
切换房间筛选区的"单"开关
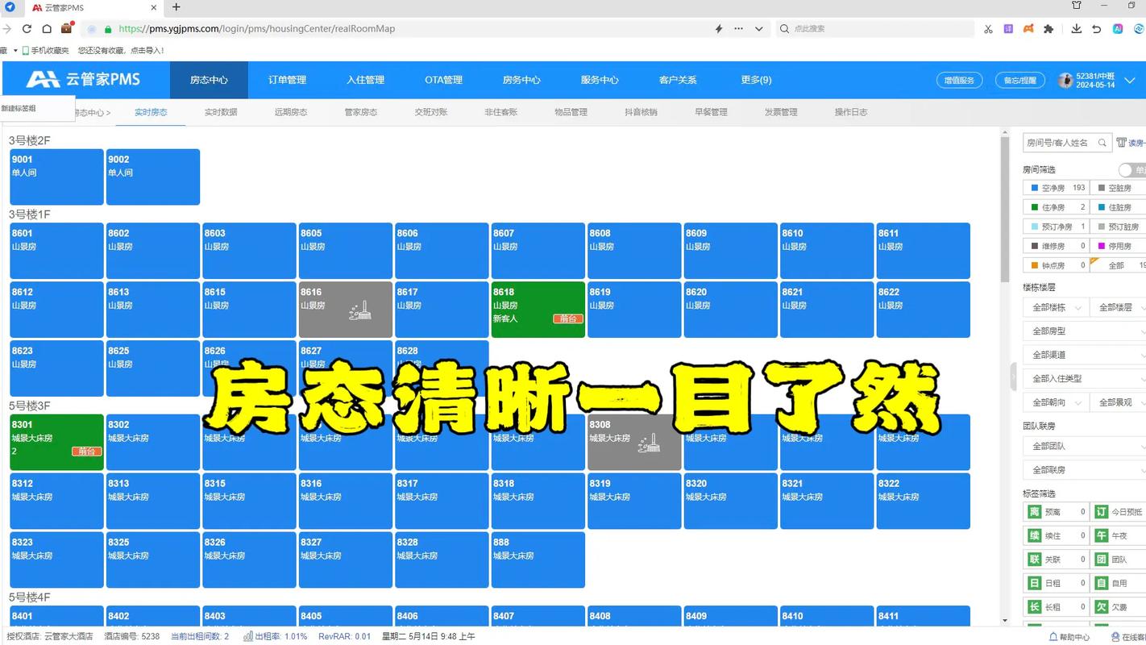coord(1127,169)
